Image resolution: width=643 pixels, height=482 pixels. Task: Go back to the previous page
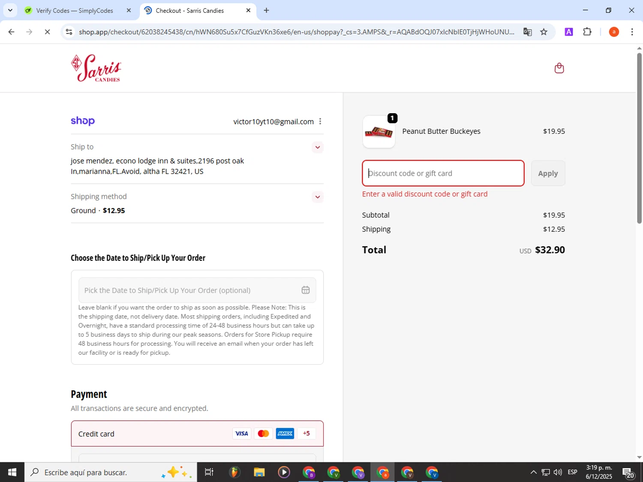pyautogui.click(x=12, y=32)
